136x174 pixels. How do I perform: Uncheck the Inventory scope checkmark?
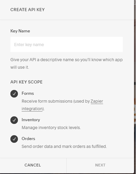[x=14, y=120]
